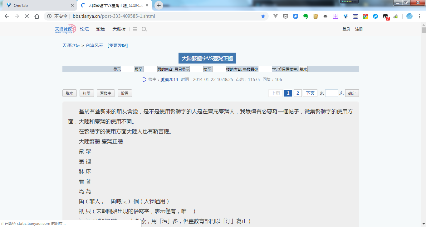Close the OneTab tab
Screen dimensions: 426x227
pos(72,5)
